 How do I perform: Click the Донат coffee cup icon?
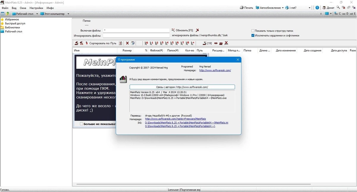click(x=324, y=8)
